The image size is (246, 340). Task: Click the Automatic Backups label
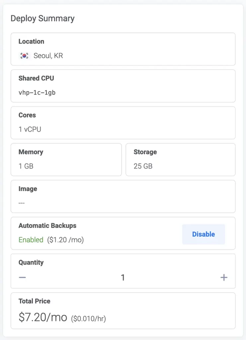(47, 225)
